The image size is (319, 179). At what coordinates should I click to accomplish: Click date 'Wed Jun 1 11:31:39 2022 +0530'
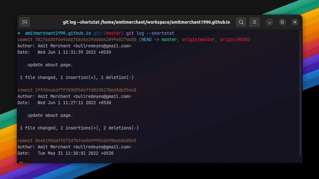click(x=74, y=52)
